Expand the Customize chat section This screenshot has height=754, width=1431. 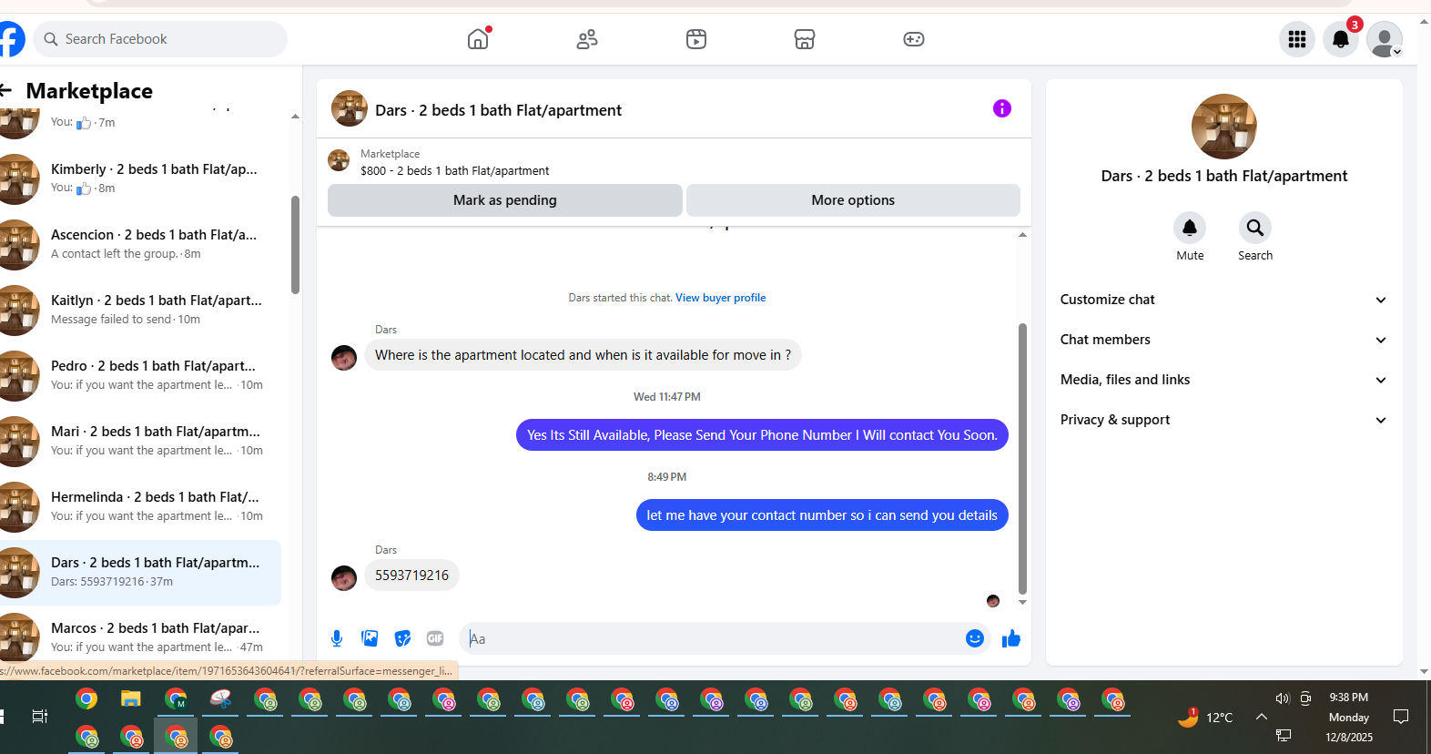pos(1223,300)
